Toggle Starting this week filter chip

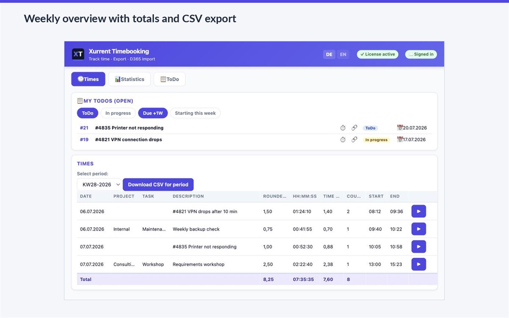(x=195, y=113)
